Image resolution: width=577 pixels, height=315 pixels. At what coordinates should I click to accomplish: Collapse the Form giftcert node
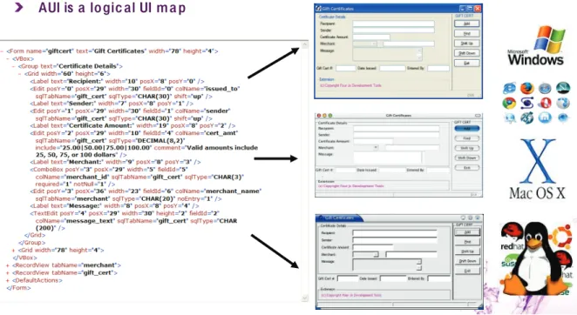[x=3, y=51]
